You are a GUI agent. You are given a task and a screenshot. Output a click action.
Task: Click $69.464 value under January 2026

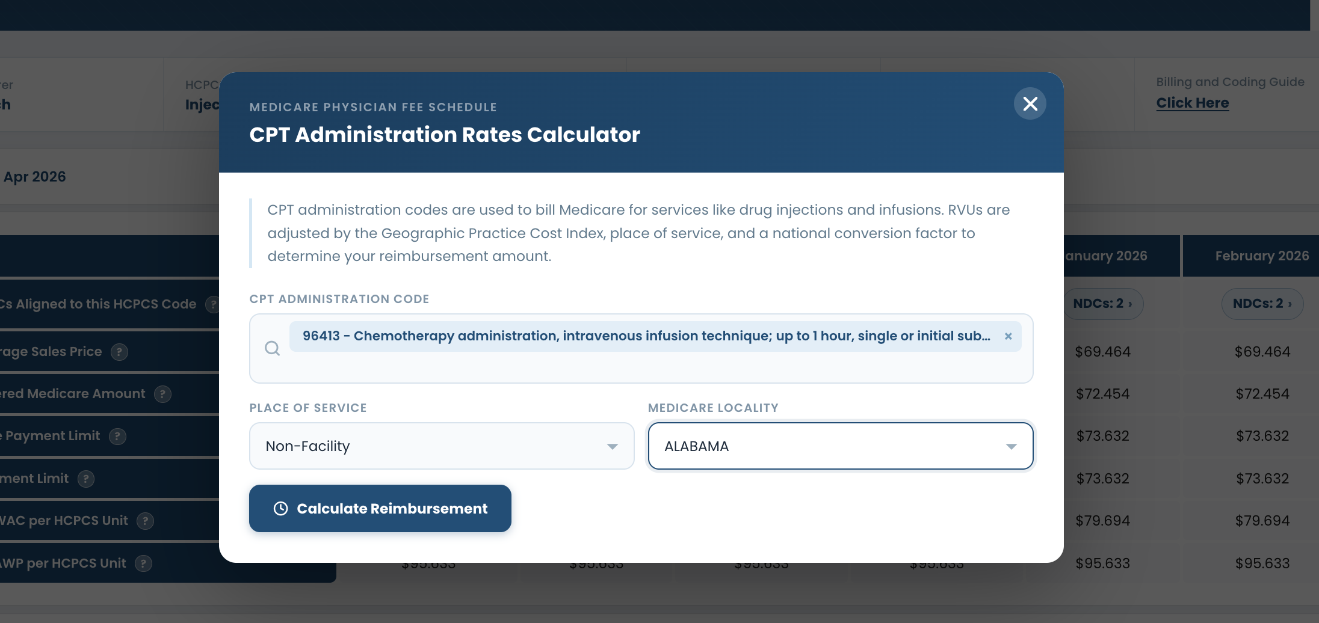(x=1102, y=352)
